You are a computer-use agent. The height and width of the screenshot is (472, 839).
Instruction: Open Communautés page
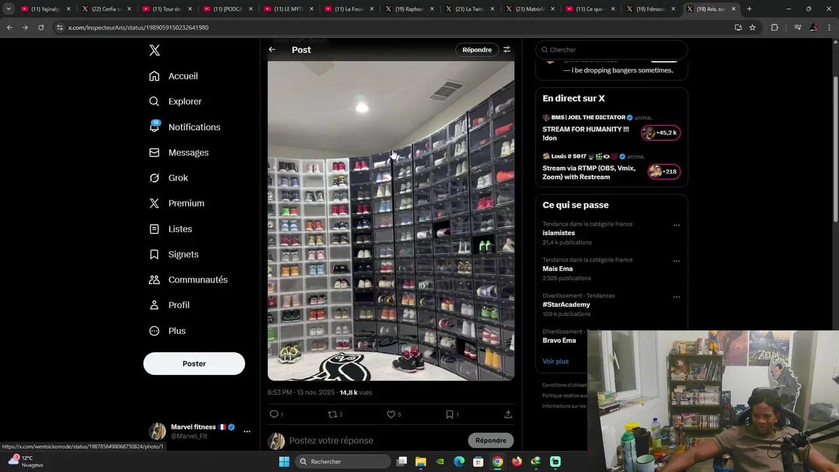(x=188, y=280)
